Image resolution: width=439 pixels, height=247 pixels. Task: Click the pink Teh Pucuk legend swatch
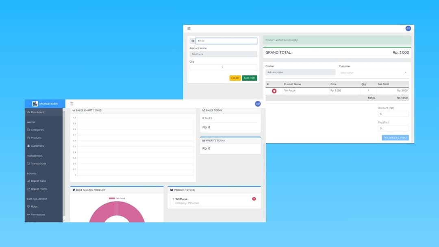click(112, 198)
